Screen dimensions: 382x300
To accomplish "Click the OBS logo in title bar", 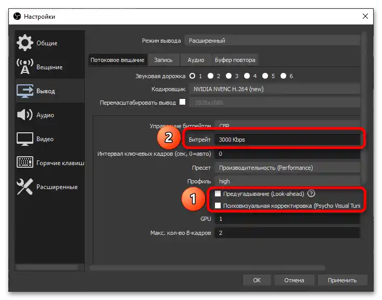I will click(17, 16).
